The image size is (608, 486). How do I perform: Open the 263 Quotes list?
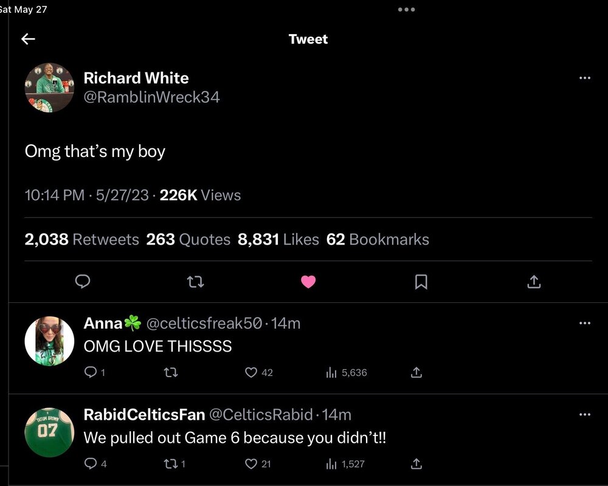click(188, 240)
